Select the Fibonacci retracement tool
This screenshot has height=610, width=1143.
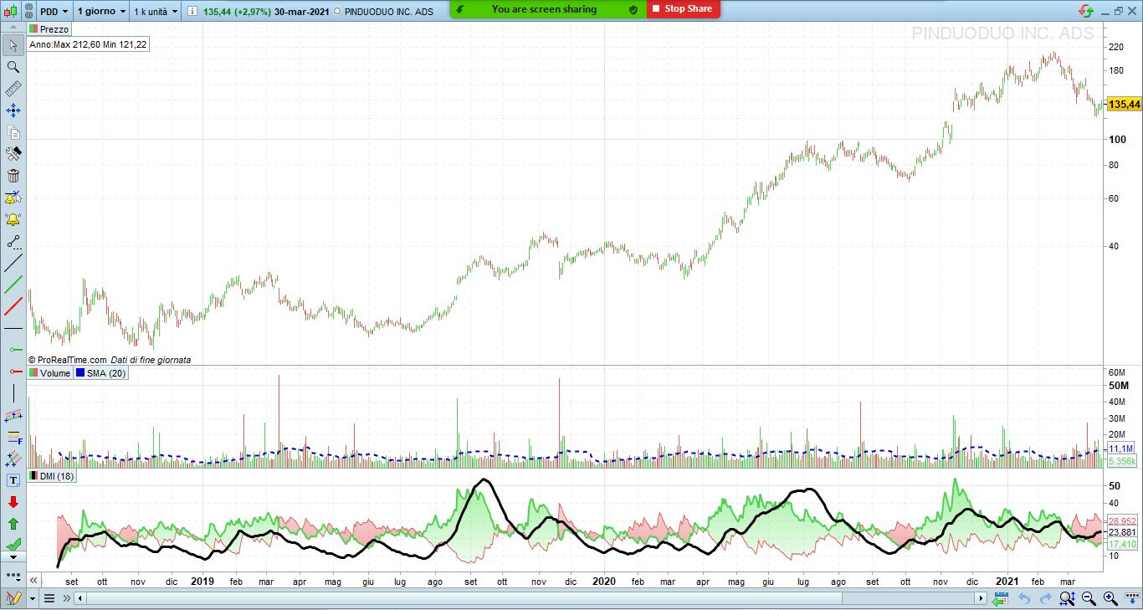coord(13,437)
